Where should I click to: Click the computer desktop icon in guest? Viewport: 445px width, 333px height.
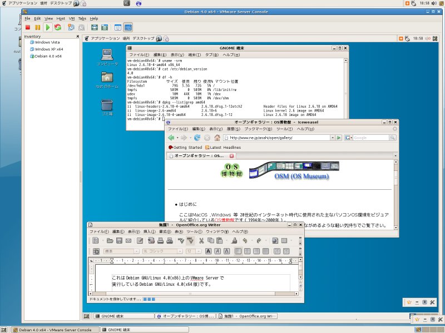[107, 55]
